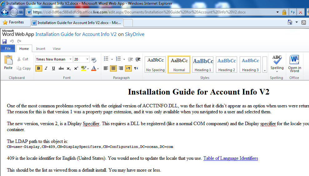Align text right

coord(121,68)
